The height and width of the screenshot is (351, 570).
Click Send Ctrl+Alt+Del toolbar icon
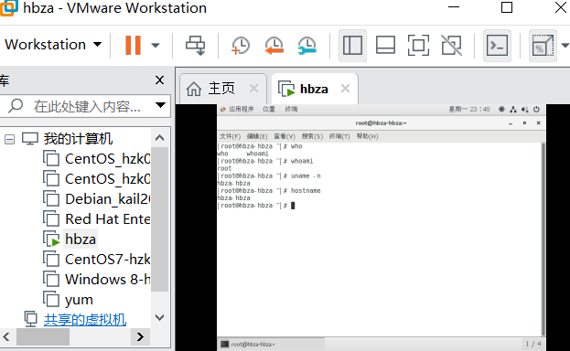point(196,45)
